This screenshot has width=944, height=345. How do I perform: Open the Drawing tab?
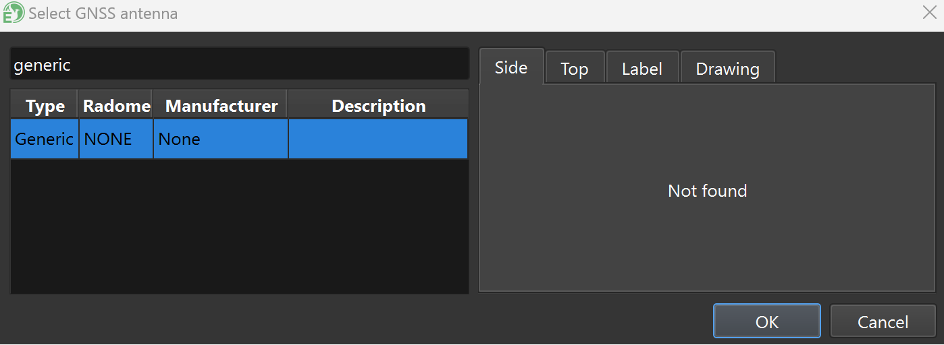click(727, 69)
